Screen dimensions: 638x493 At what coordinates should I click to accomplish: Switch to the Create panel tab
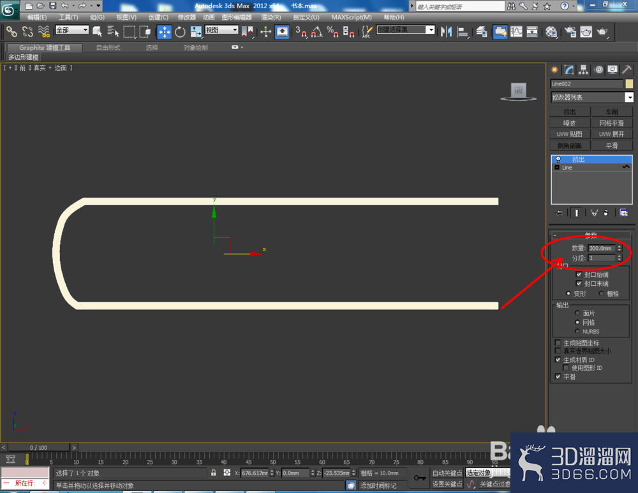coord(554,70)
